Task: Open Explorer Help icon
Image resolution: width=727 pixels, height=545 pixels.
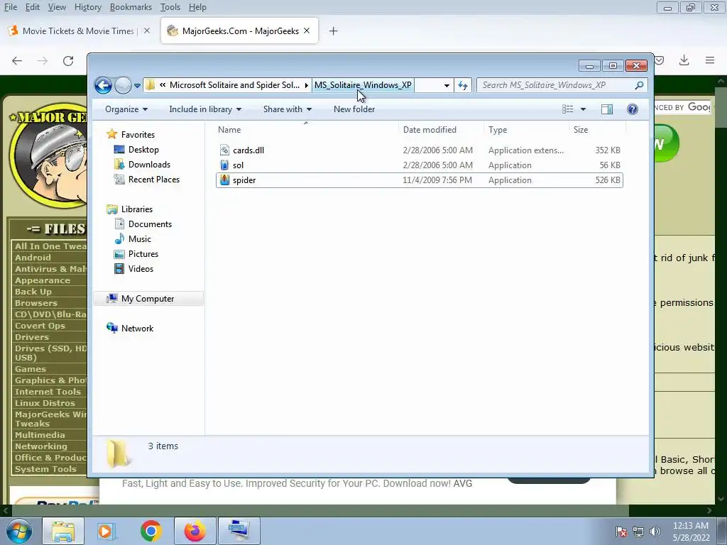Action: [633, 109]
